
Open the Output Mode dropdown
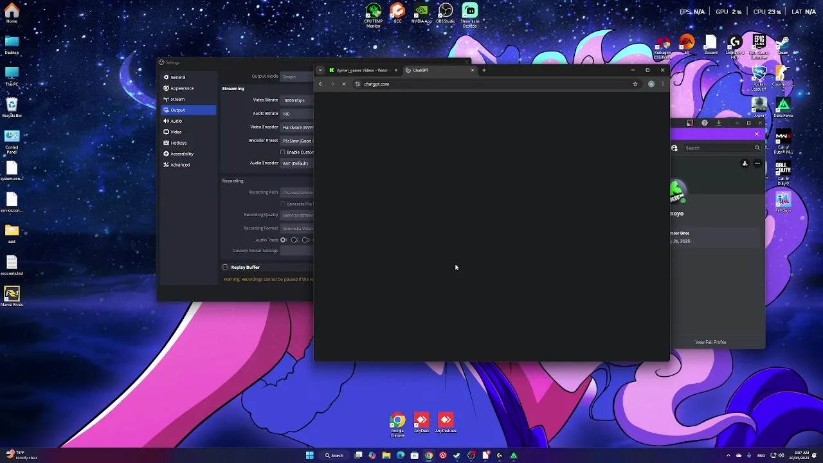coord(297,77)
